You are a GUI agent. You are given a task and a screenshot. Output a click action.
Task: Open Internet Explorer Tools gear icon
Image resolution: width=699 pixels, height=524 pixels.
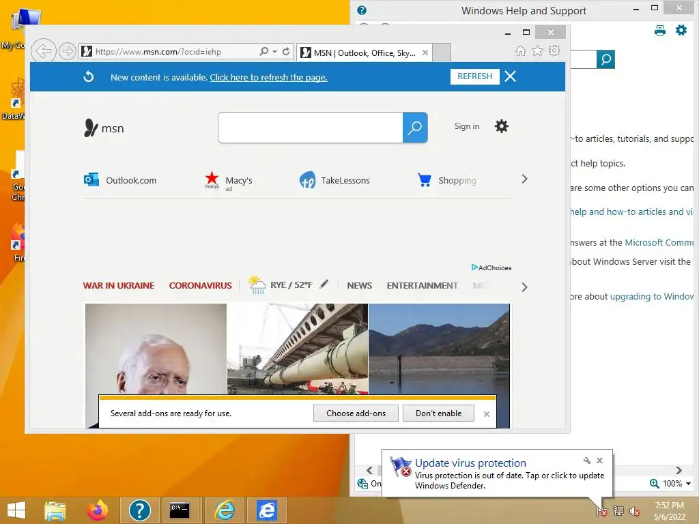point(554,50)
